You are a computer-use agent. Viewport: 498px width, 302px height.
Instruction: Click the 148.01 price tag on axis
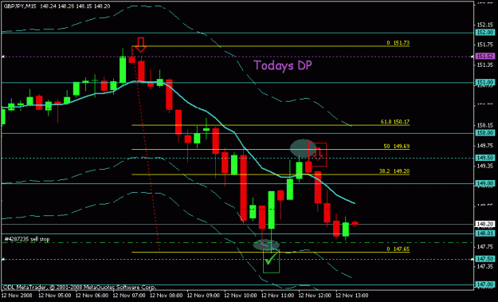tap(485, 233)
